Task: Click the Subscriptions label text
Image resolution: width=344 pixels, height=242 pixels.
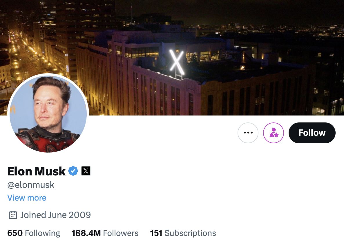Action: point(190,233)
